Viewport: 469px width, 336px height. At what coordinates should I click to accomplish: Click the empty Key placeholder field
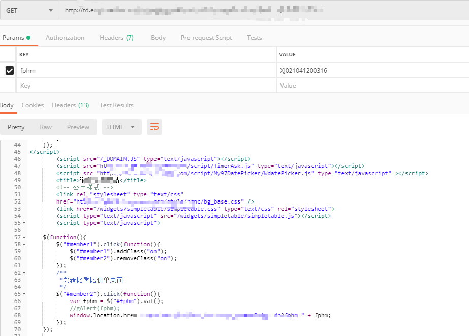pyautogui.click(x=146, y=86)
